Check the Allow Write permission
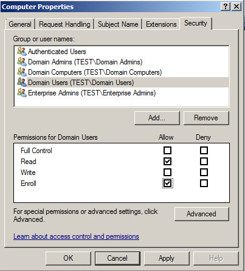This screenshot has height=271, width=245. [x=167, y=173]
